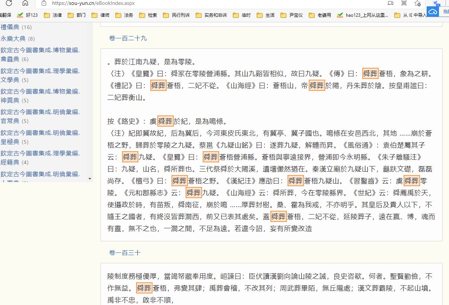Click highlighted 舜葬 before 蒼梧之野

[x=179, y=181]
